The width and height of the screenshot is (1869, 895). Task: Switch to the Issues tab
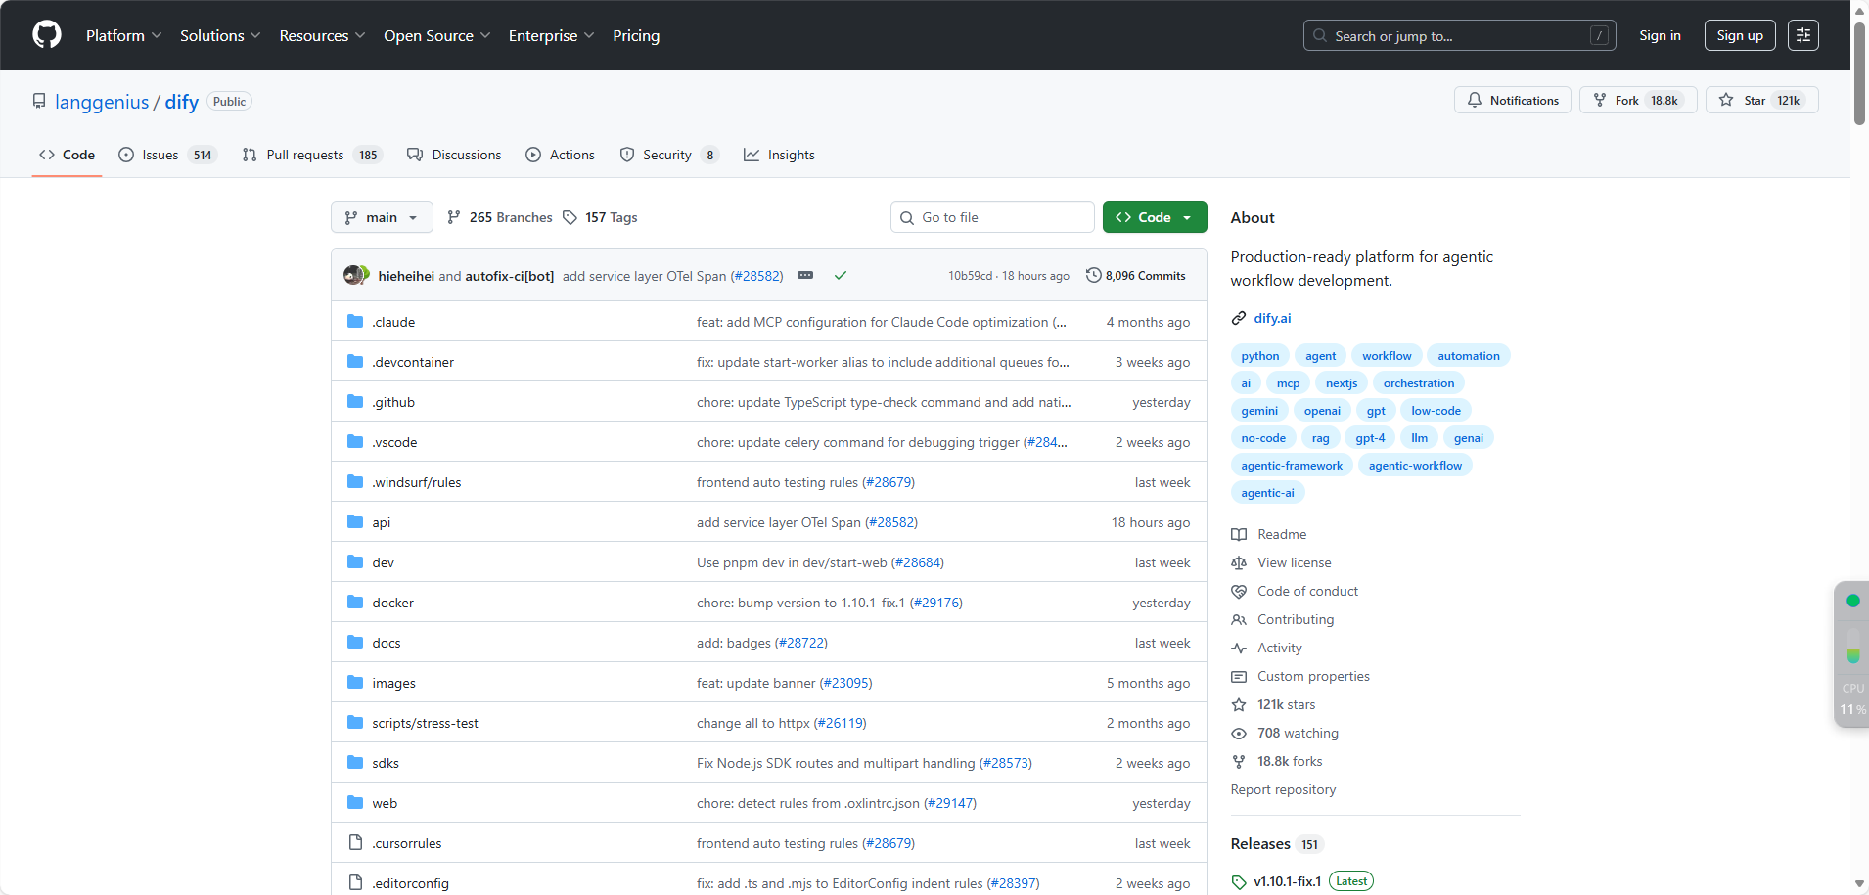(166, 155)
